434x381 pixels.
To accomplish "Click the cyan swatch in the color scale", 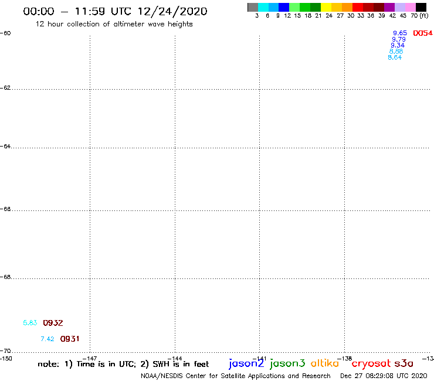I will click(x=263, y=8).
